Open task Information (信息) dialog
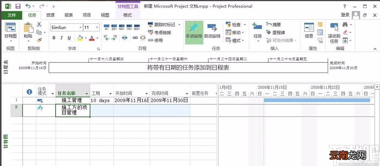Viewport: 380px width, 166px height. 309,30
